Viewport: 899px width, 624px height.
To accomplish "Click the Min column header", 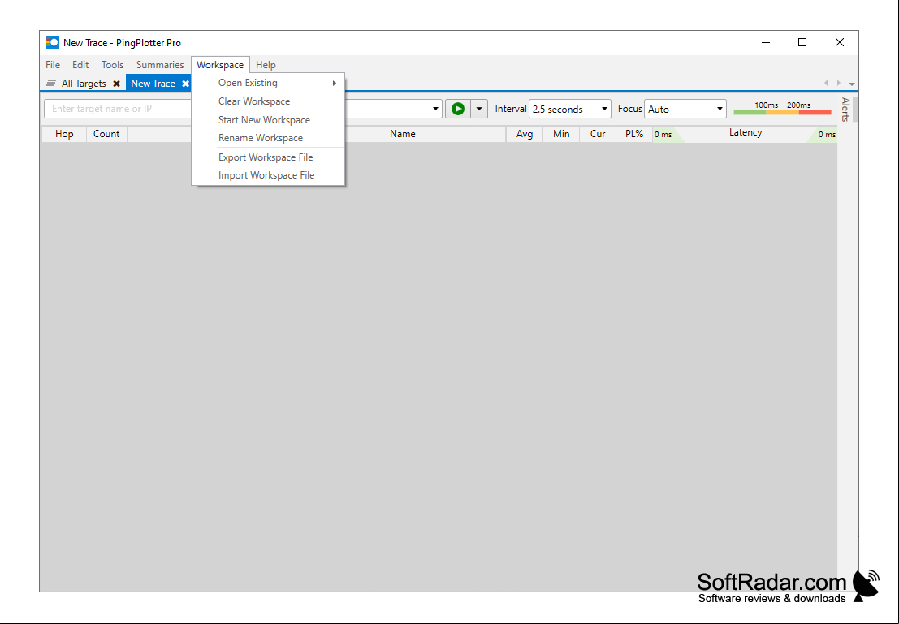I will coord(561,134).
